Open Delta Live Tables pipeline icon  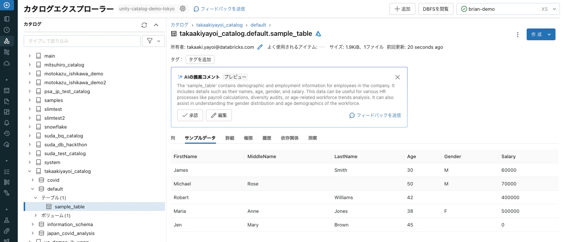click(7, 193)
